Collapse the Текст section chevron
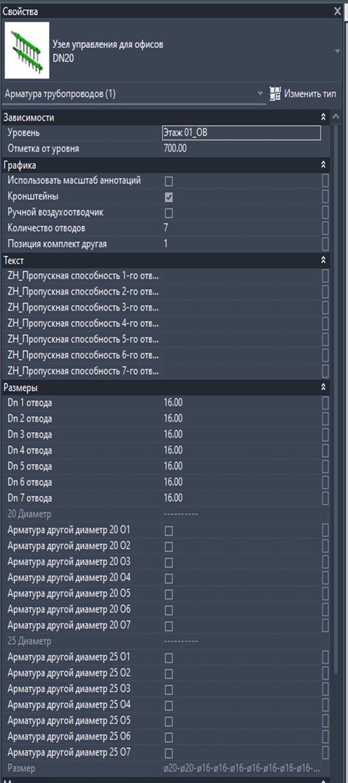 (323, 260)
